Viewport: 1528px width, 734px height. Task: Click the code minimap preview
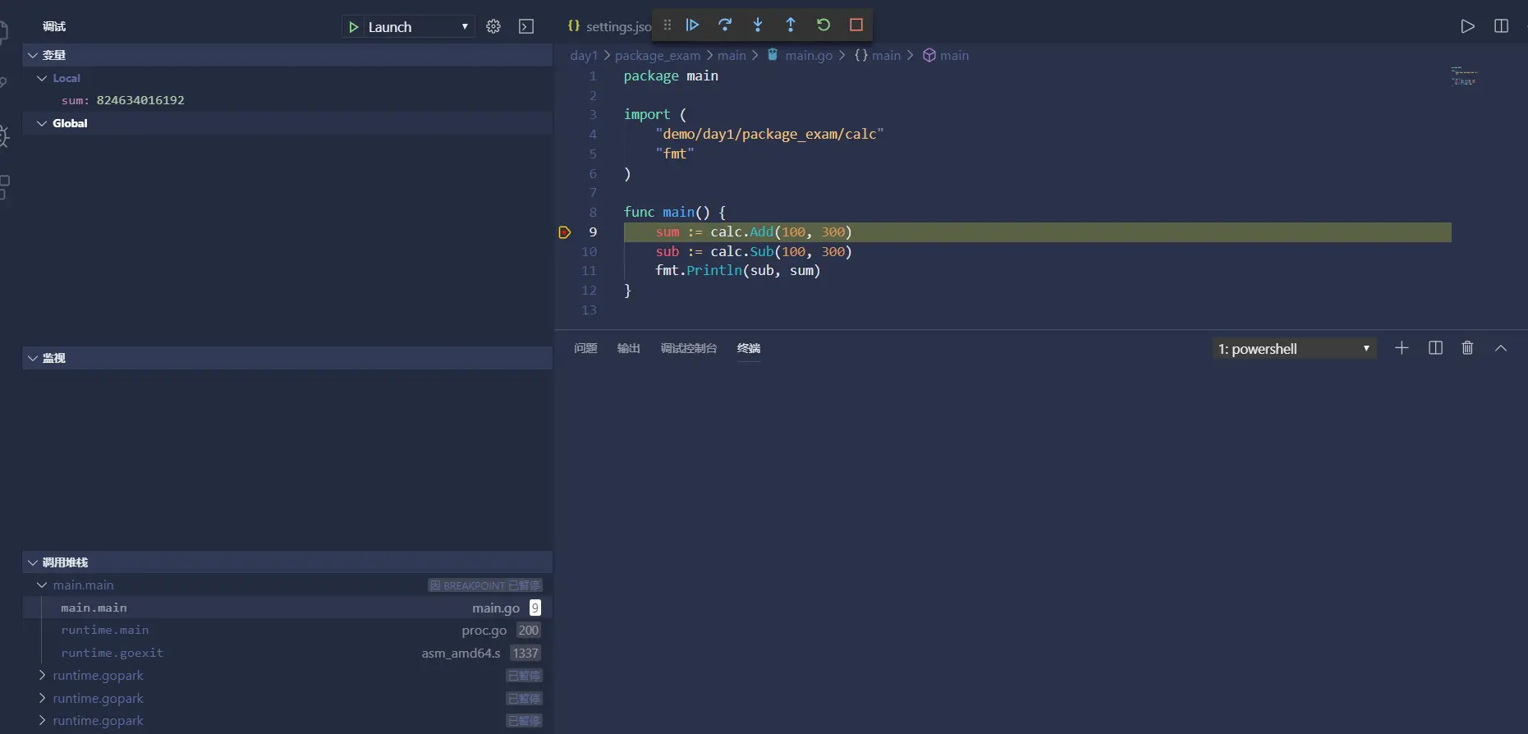click(1464, 76)
